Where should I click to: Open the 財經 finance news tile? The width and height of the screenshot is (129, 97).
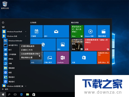(x=77, y=44)
